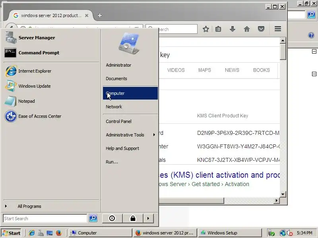Open KMS client activation result link
The image size is (318, 238).
(x=219, y=175)
